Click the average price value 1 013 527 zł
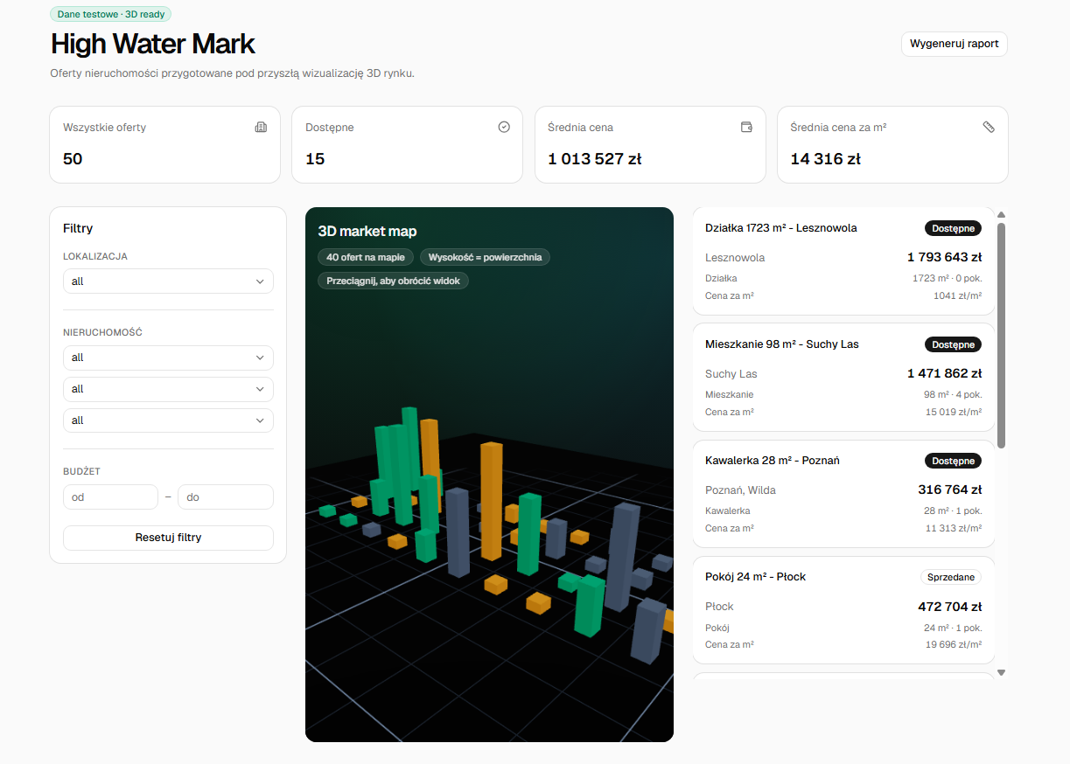This screenshot has width=1070, height=764. [x=595, y=159]
